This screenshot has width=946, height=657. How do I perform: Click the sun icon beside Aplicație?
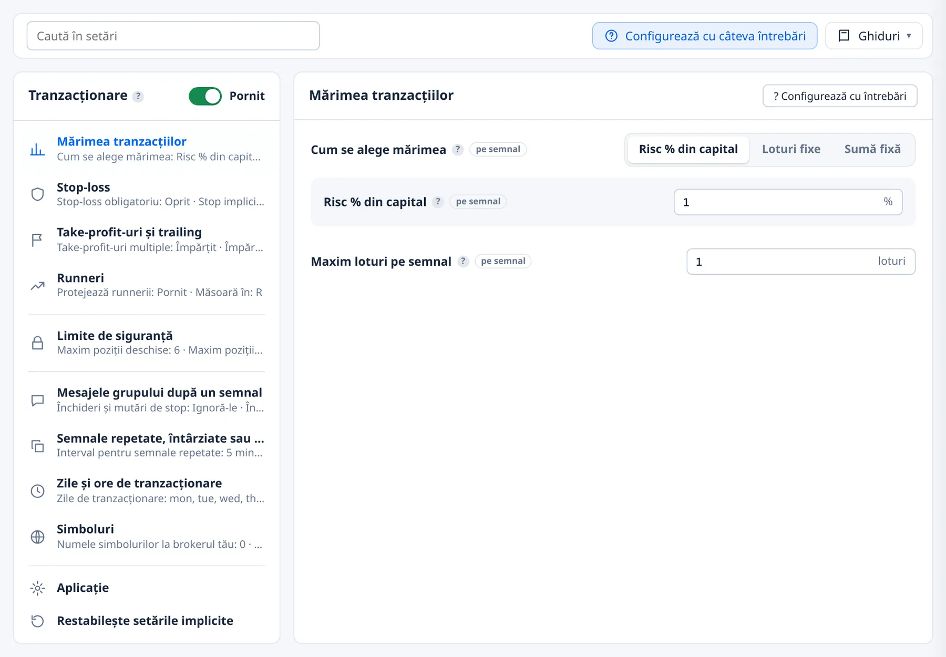point(37,588)
